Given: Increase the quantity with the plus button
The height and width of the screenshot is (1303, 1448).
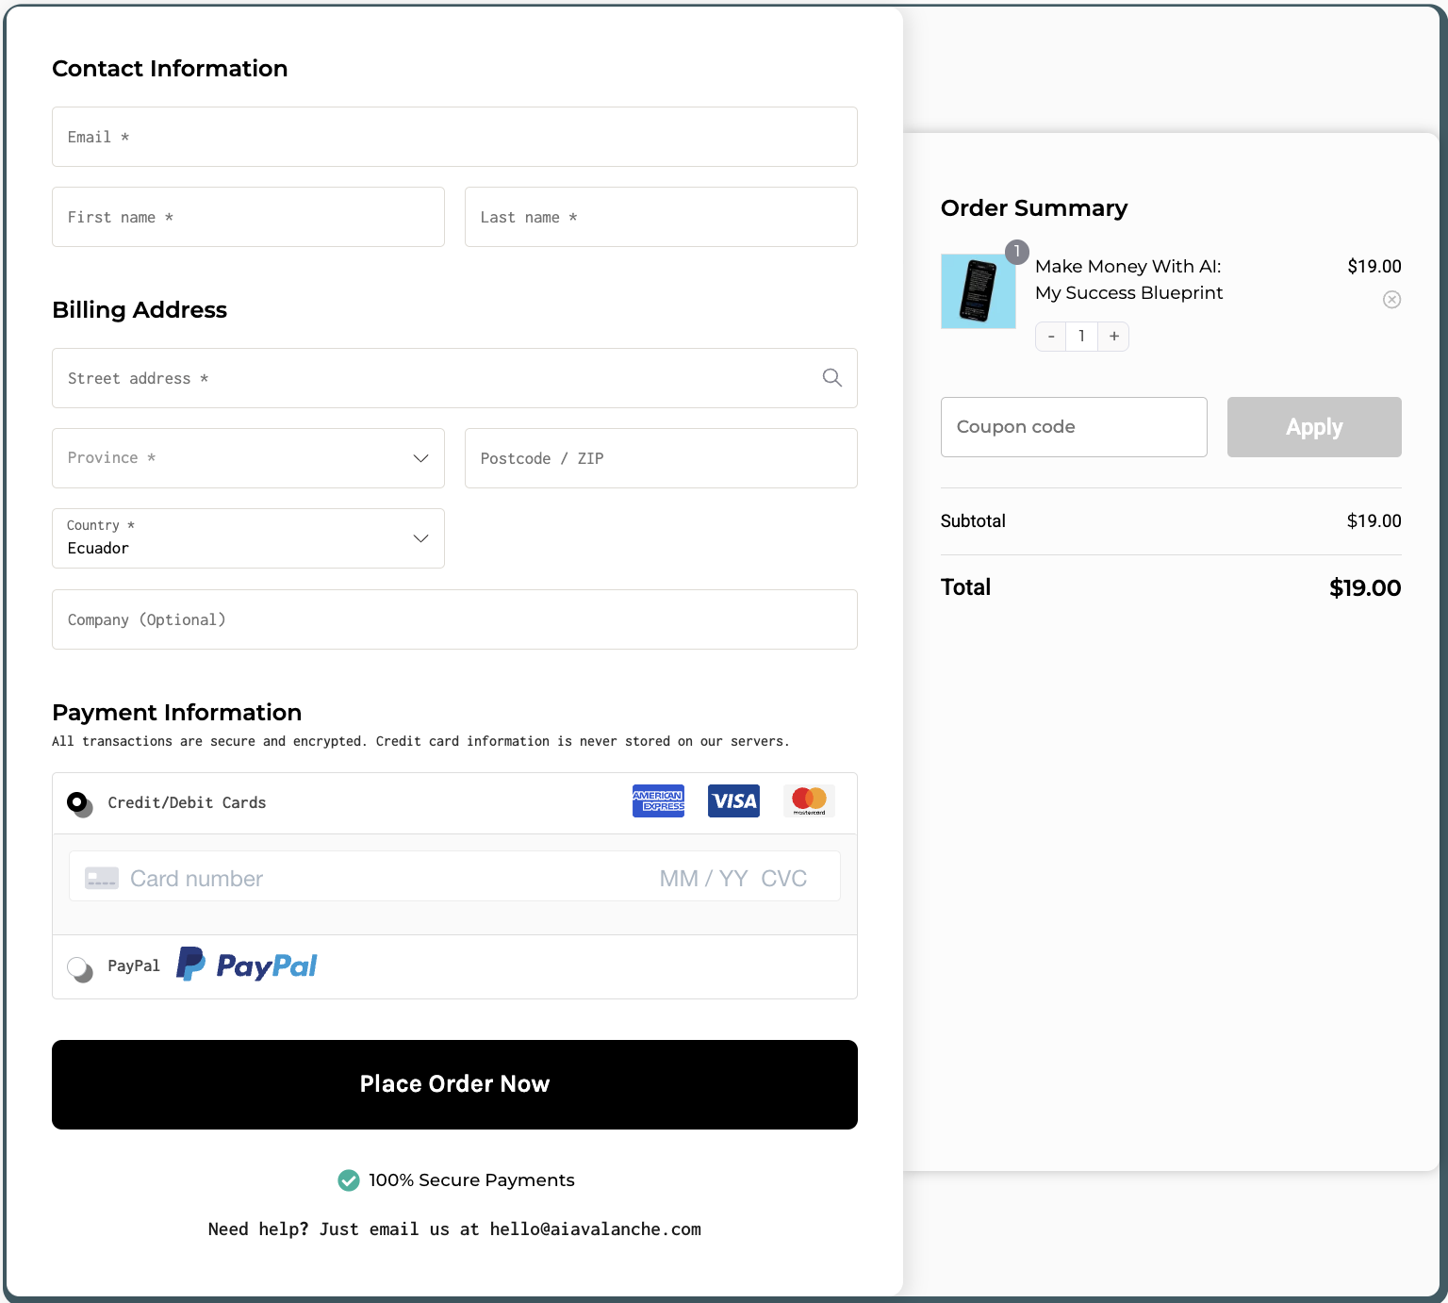Looking at the screenshot, I should (1113, 337).
